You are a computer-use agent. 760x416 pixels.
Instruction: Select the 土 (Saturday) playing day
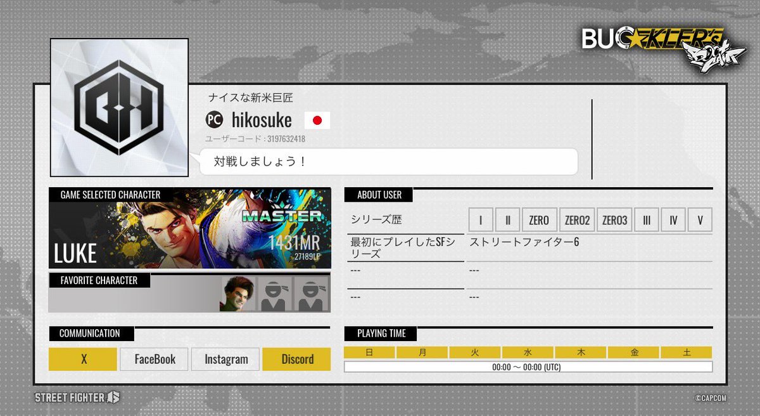pos(687,353)
